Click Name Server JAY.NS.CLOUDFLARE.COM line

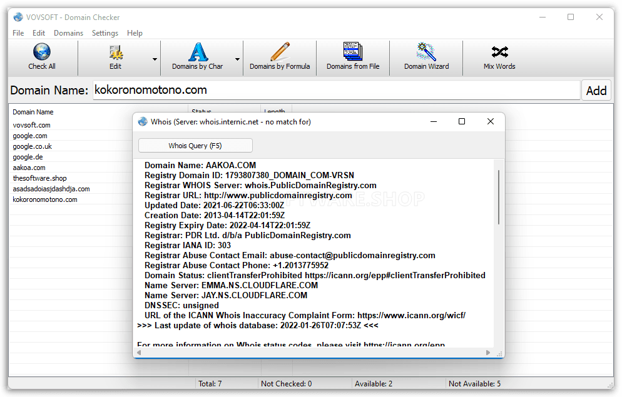click(226, 296)
